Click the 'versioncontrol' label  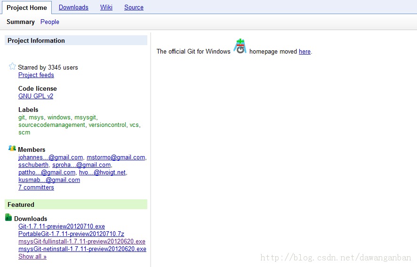click(107, 125)
